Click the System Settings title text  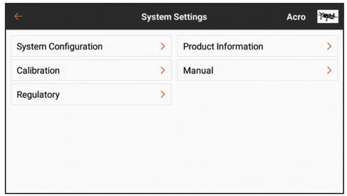pos(174,17)
